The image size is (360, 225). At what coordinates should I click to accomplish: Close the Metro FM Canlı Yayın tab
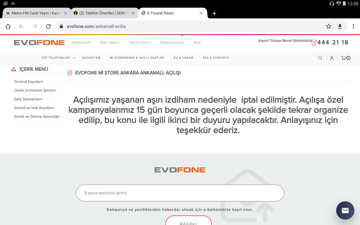pyautogui.click(x=66, y=13)
